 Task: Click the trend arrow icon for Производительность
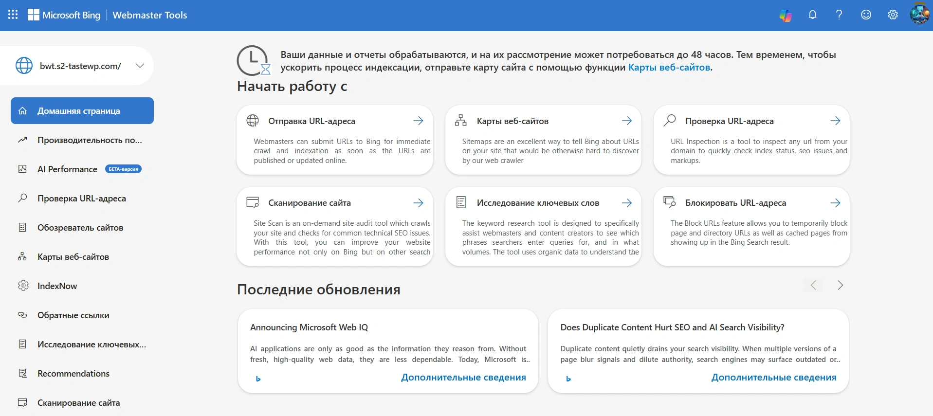[x=22, y=140]
